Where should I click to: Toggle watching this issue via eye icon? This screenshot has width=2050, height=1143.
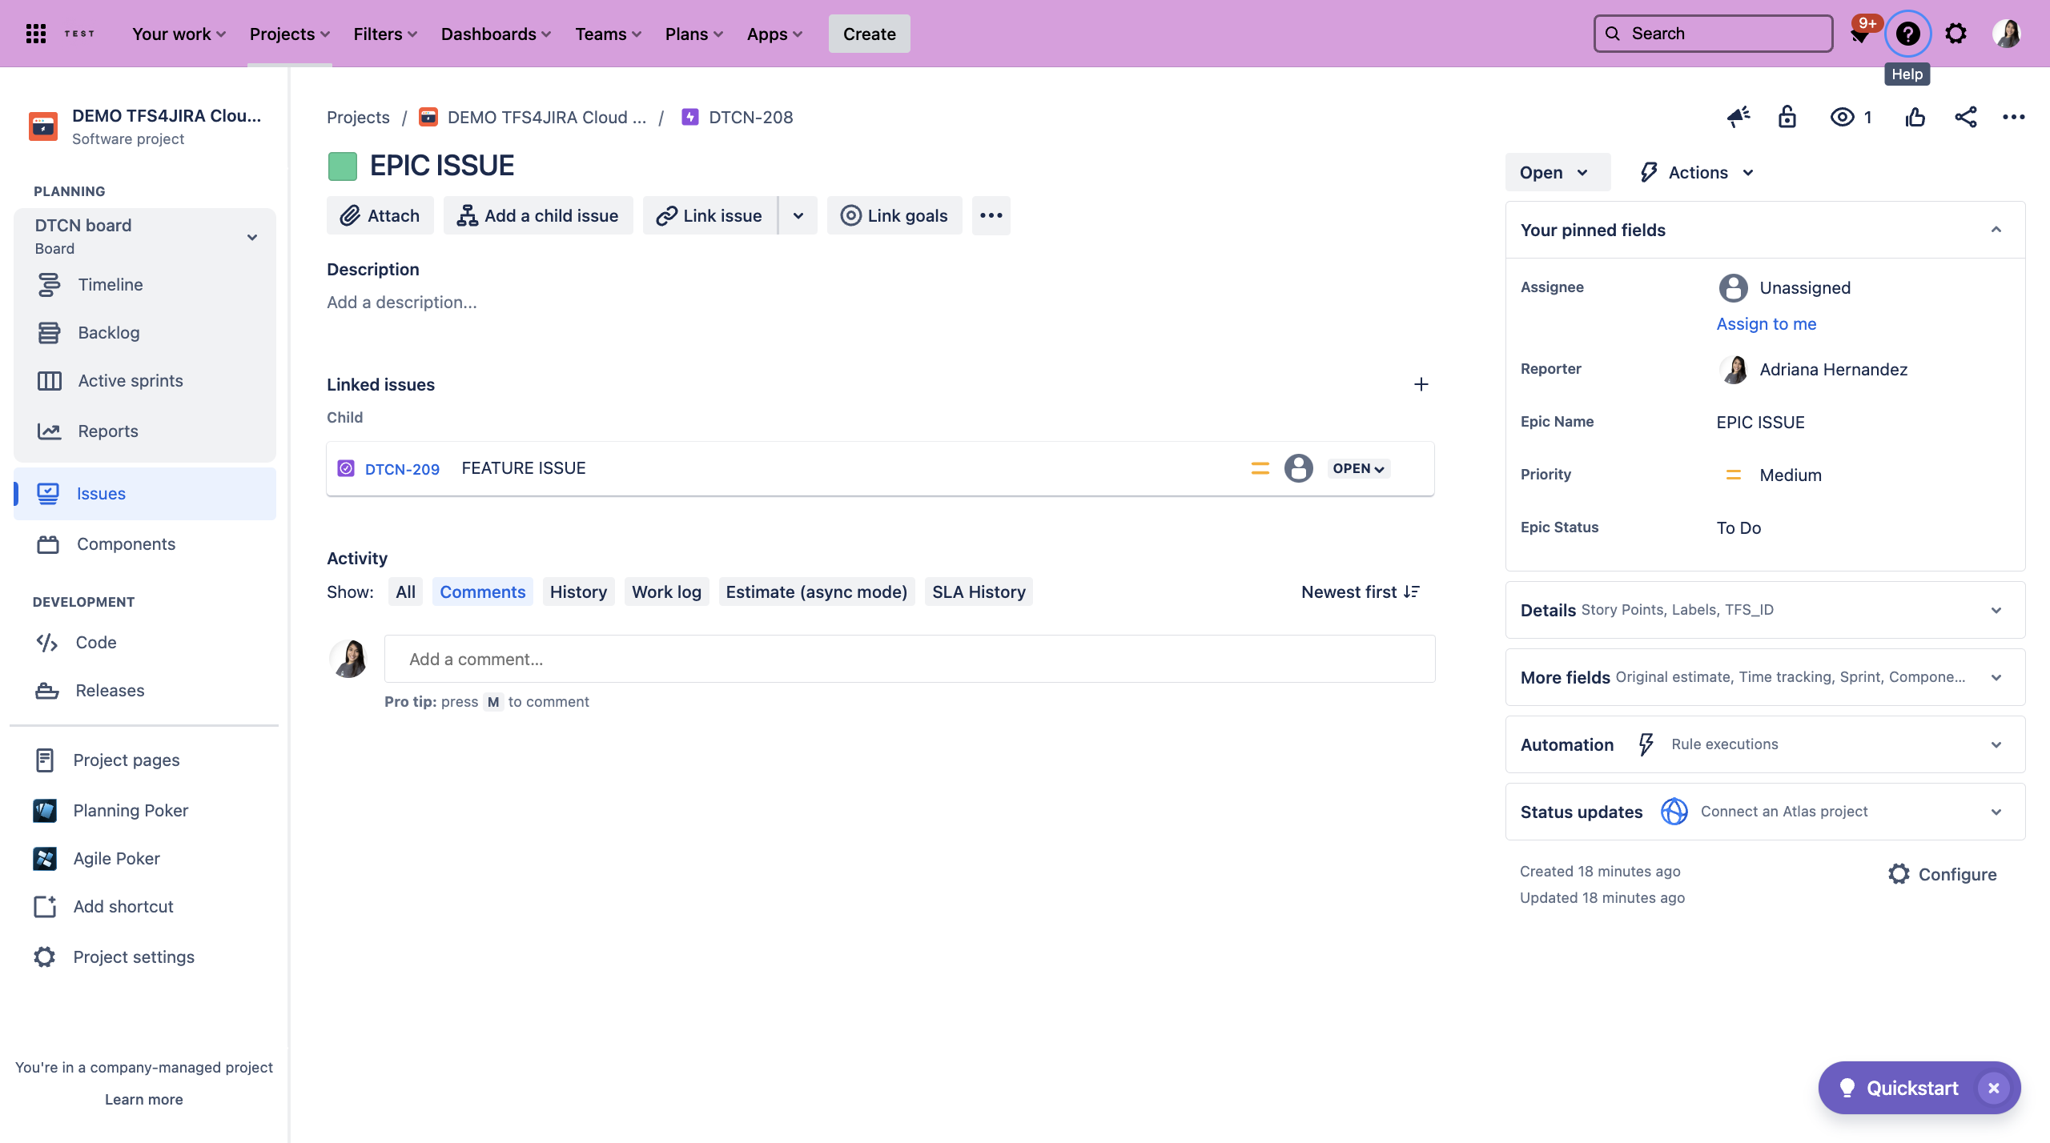[x=1842, y=117]
